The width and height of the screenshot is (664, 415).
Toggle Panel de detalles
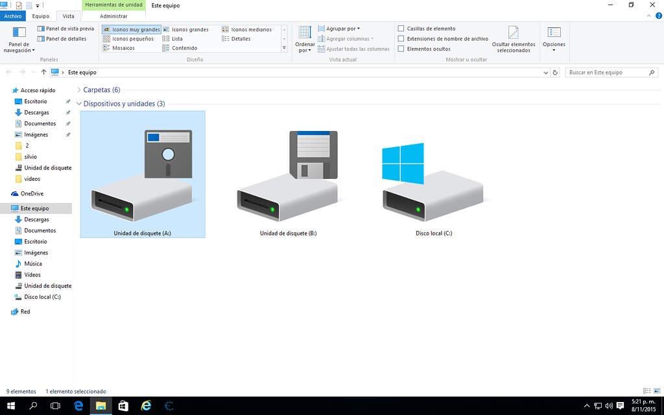point(62,39)
